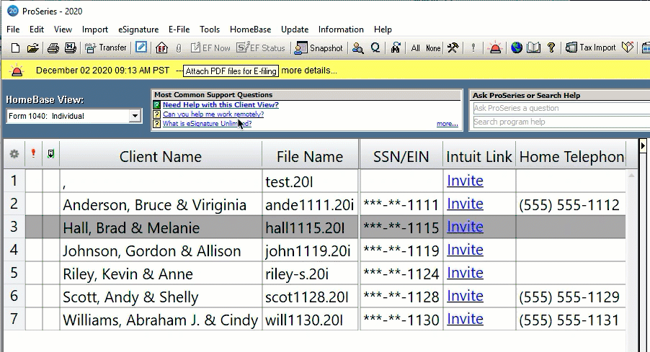This screenshot has width=650, height=352.
Task: Click Invite link for Hall, Brad & Melanie
Action: [465, 227]
